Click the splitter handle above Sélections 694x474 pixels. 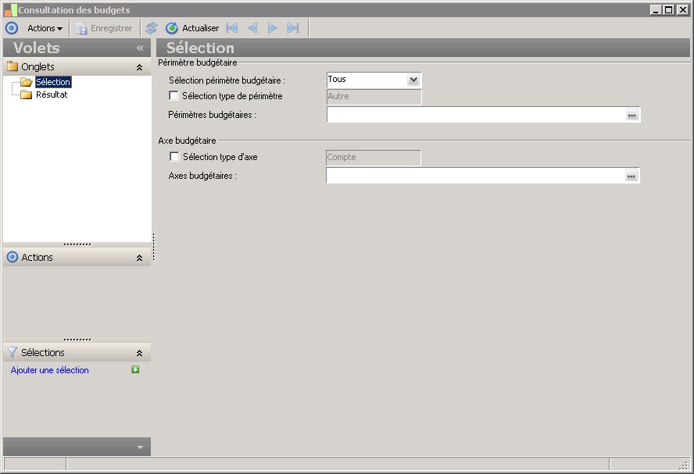pyautogui.click(x=77, y=340)
